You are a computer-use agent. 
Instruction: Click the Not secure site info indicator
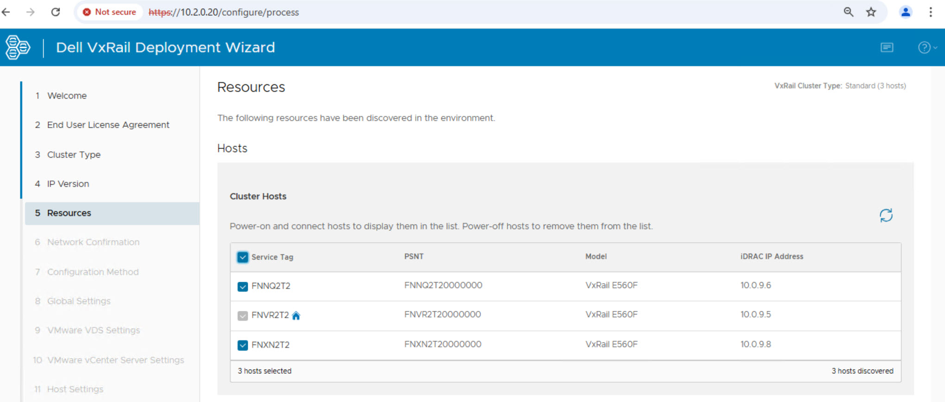[x=109, y=12]
